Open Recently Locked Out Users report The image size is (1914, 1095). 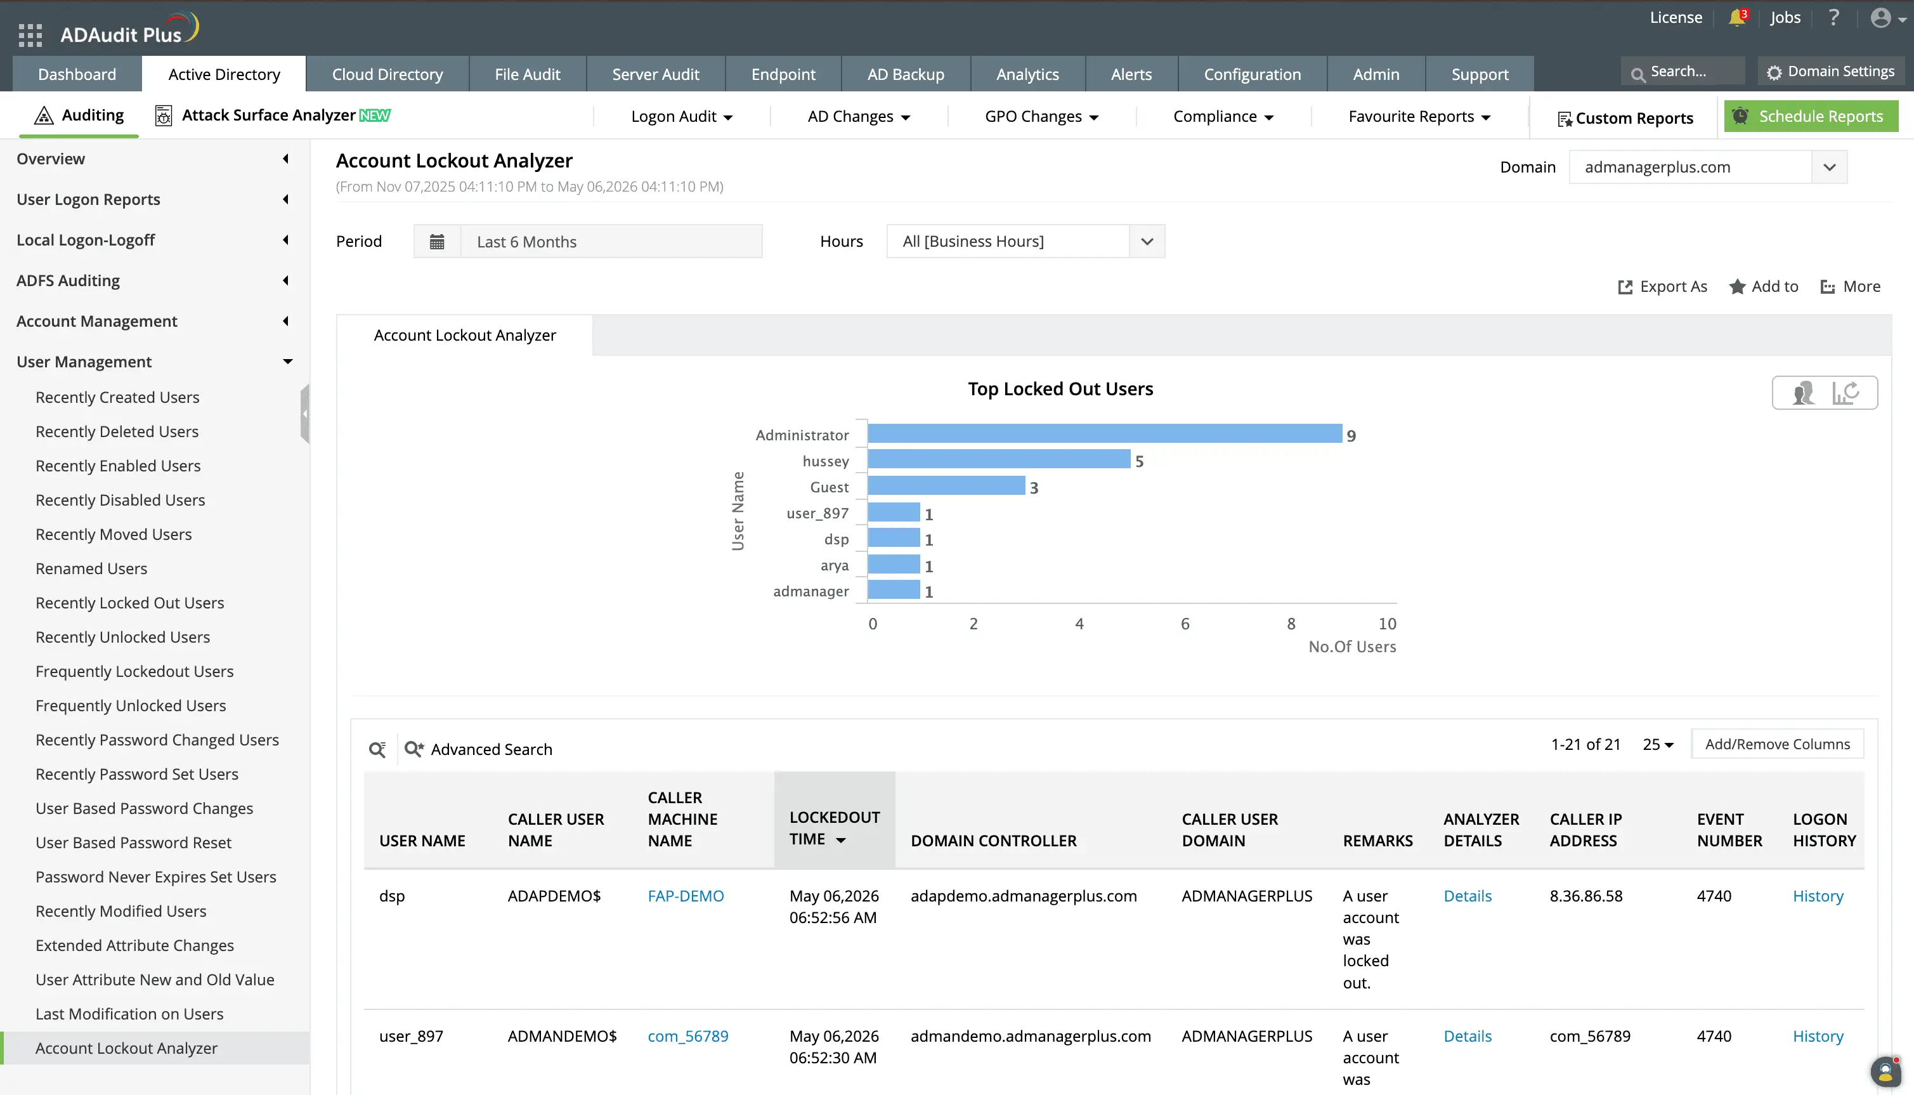coord(130,603)
